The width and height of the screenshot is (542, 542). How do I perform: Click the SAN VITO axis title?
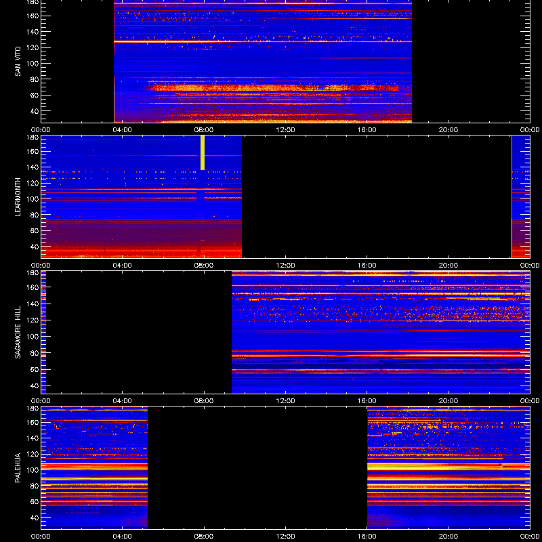coord(18,62)
